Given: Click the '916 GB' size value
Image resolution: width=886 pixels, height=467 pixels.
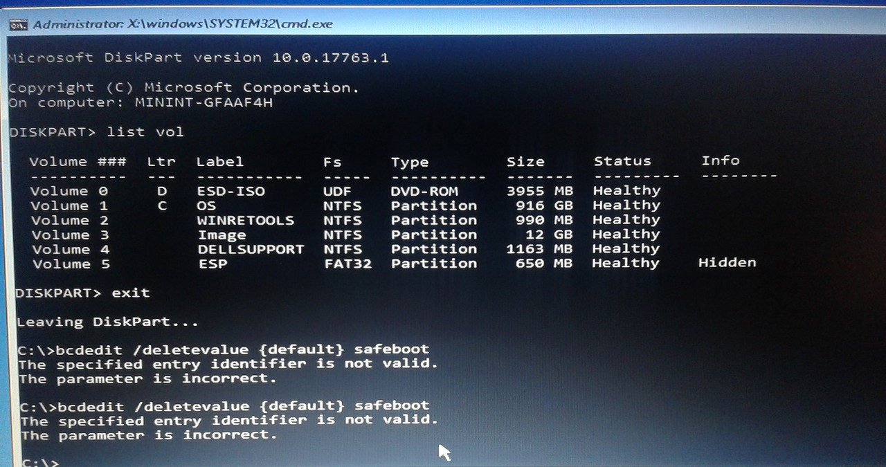Looking at the screenshot, I should click(545, 205).
